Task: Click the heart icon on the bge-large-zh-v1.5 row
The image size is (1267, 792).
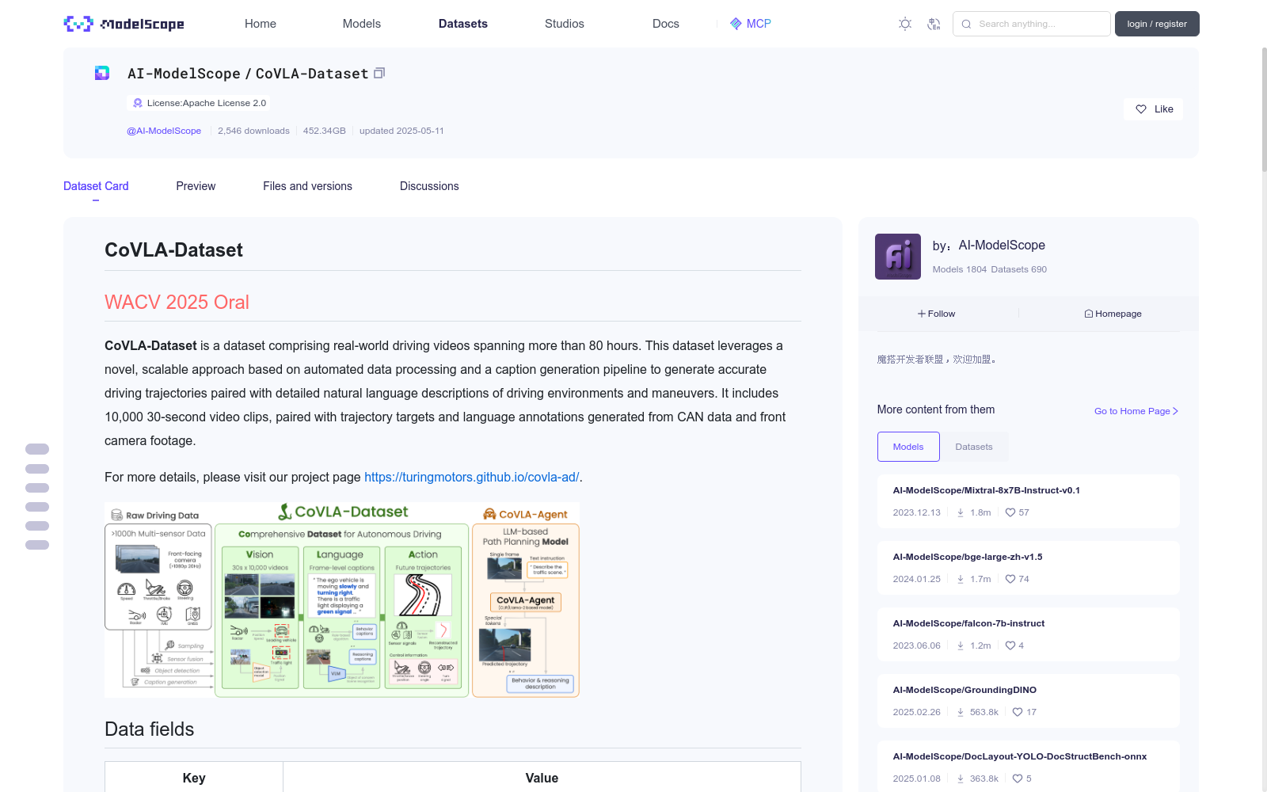Action: click(x=1010, y=579)
